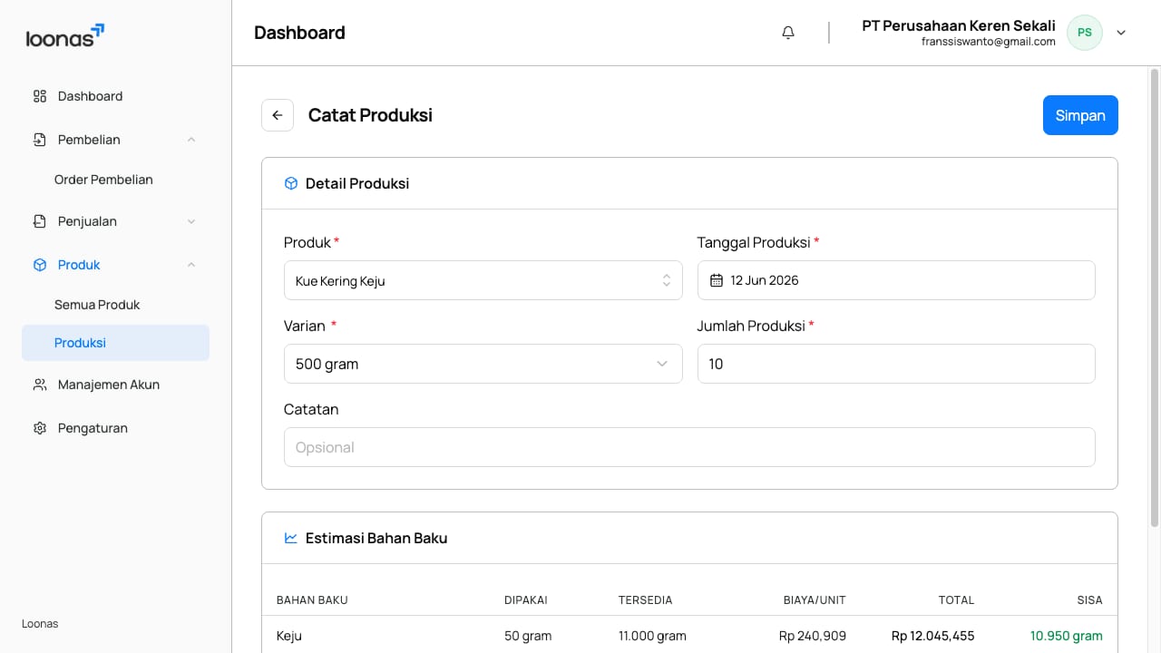Click the Catat Produksi heading
The height and width of the screenshot is (653, 1161).
point(370,115)
